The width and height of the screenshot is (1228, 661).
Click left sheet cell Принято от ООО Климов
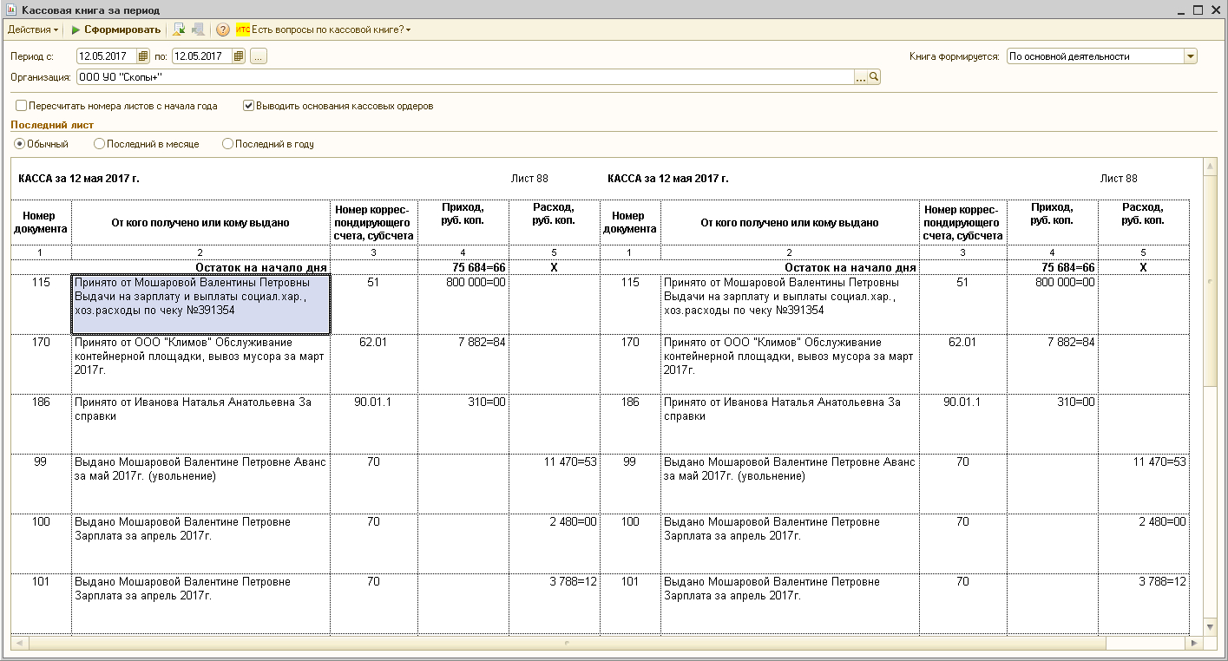(200, 363)
